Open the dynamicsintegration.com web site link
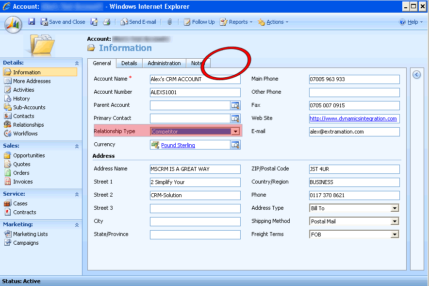Screen dimensions: 429x286 click(x=353, y=118)
